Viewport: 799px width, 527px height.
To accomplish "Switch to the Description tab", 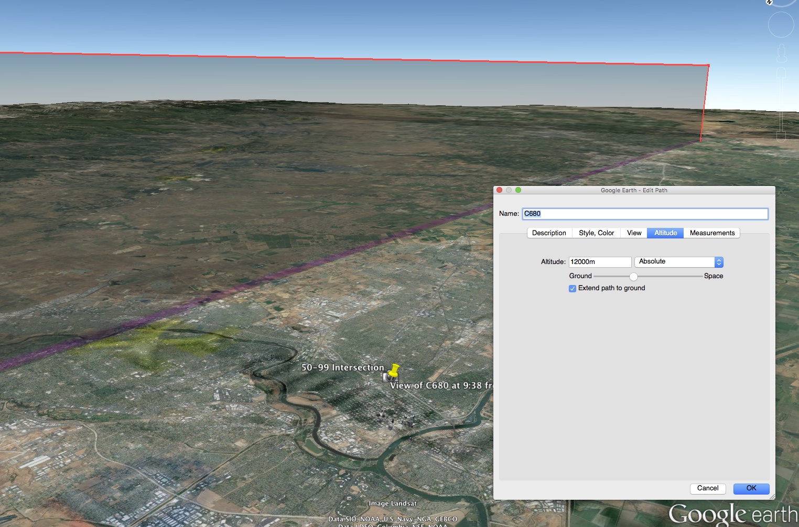I will pyautogui.click(x=548, y=233).
